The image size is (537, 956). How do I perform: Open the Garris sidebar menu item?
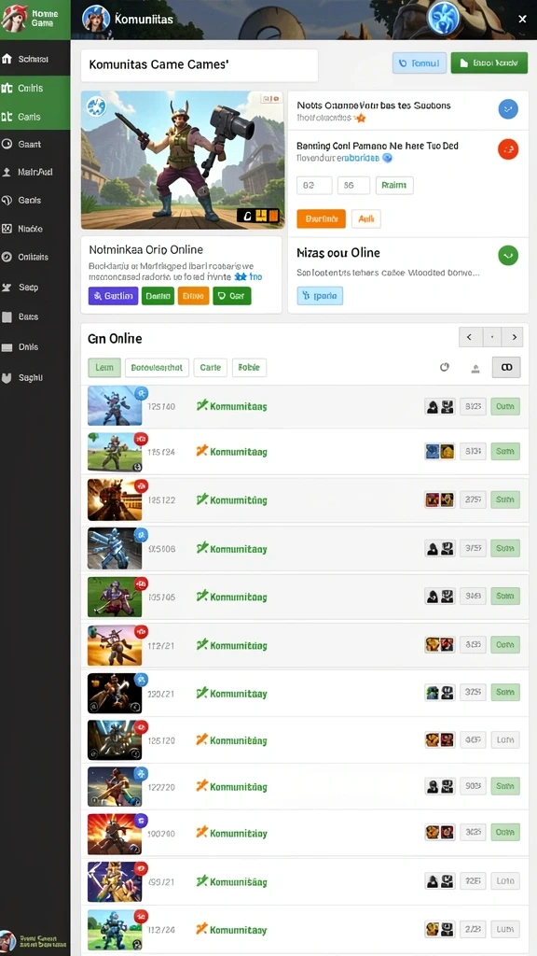click(35, 117)
